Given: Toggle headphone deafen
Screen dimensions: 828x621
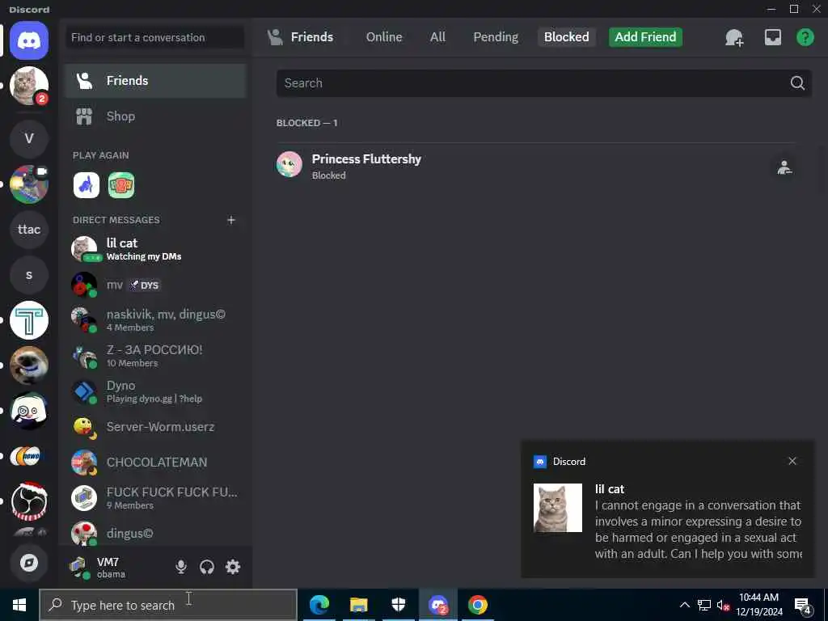Looking at the screenshot, I should pos(207,567).
